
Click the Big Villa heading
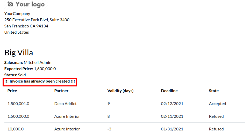pyautogui.click(x=19, y=53)
